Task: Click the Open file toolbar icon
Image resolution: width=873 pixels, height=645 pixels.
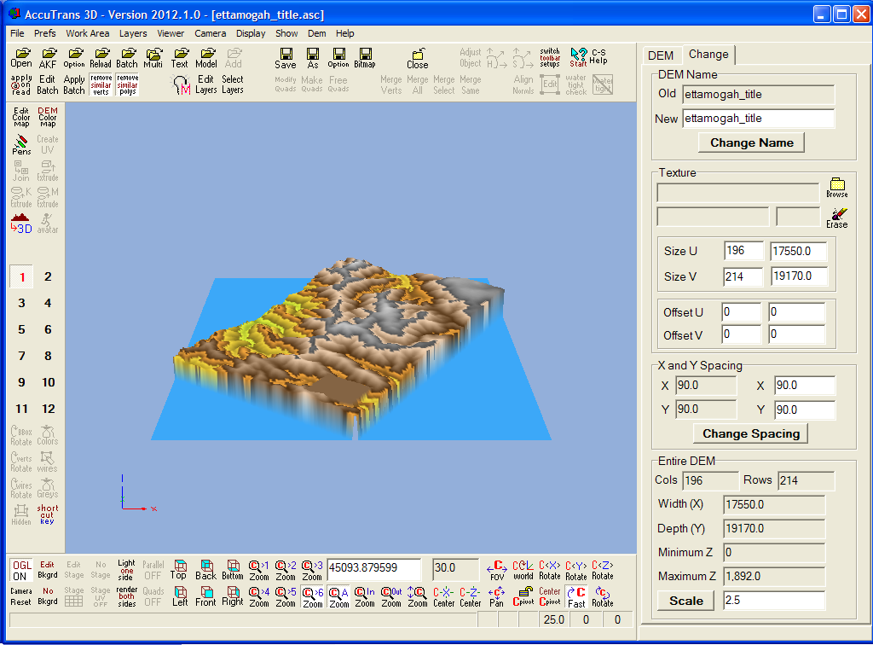Action: point(21,58)
